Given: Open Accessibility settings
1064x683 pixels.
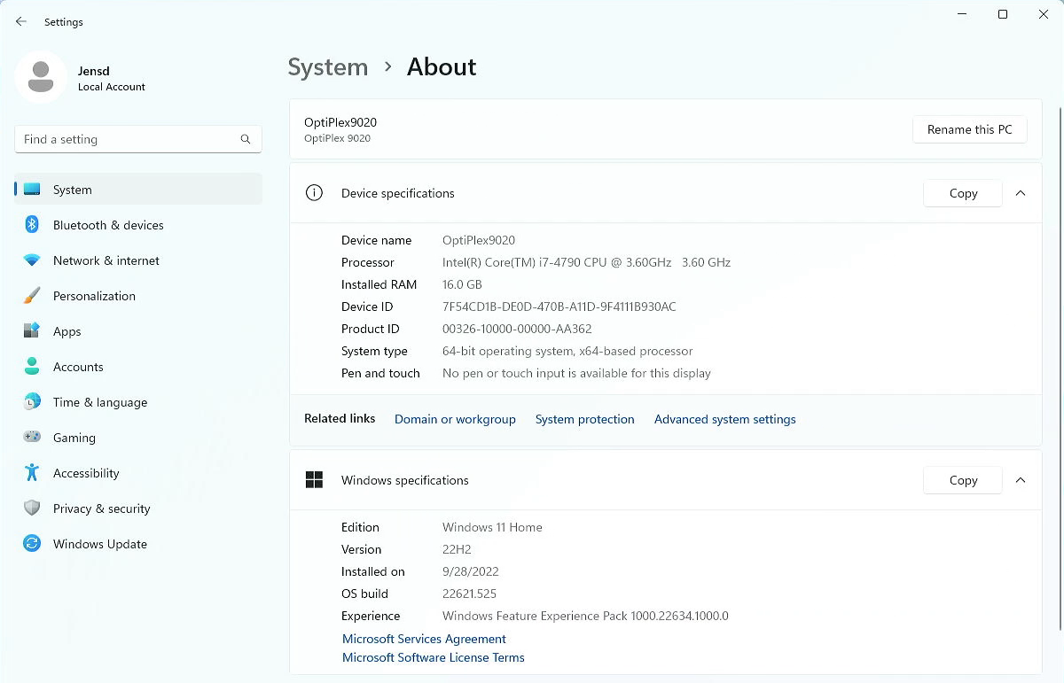Looking at the screenshot, I should [x=86, y=473].
